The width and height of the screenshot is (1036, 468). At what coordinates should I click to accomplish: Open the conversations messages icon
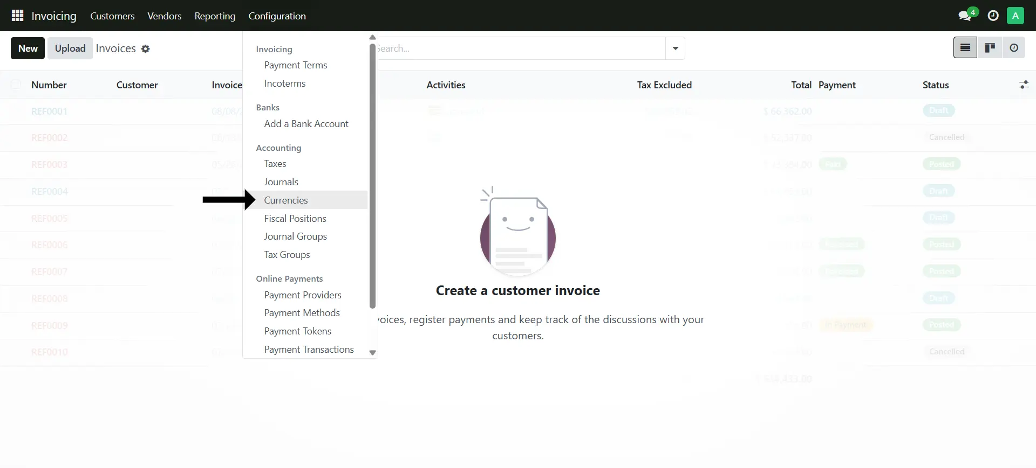965,16
